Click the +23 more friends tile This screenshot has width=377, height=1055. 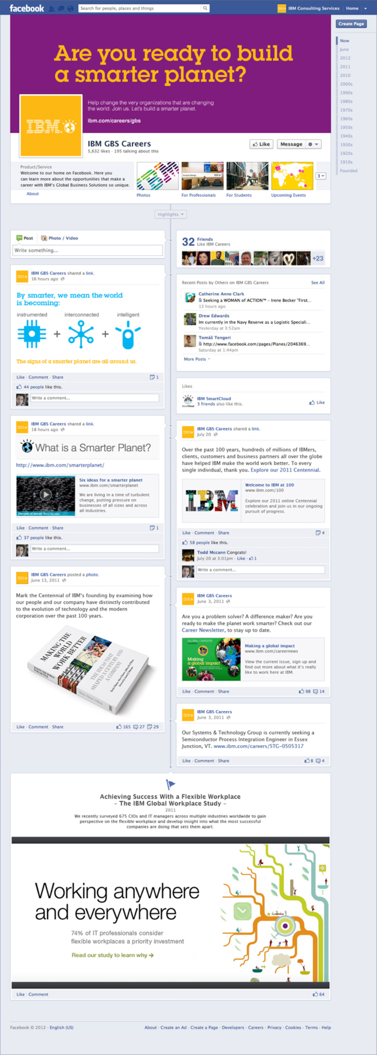pyautogui.click(x=318, y=258)
